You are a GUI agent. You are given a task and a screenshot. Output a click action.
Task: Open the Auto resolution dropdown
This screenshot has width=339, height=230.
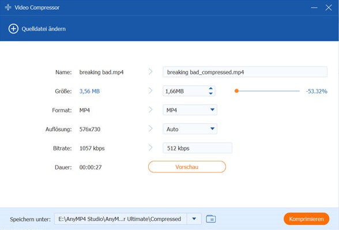coord(190,129)
